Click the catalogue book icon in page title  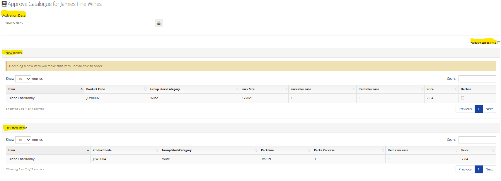[x=4, y=4]
